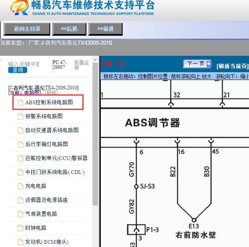The image size is (249, 247).
Task: Click the P1-3 connector label
Action: 152,230
